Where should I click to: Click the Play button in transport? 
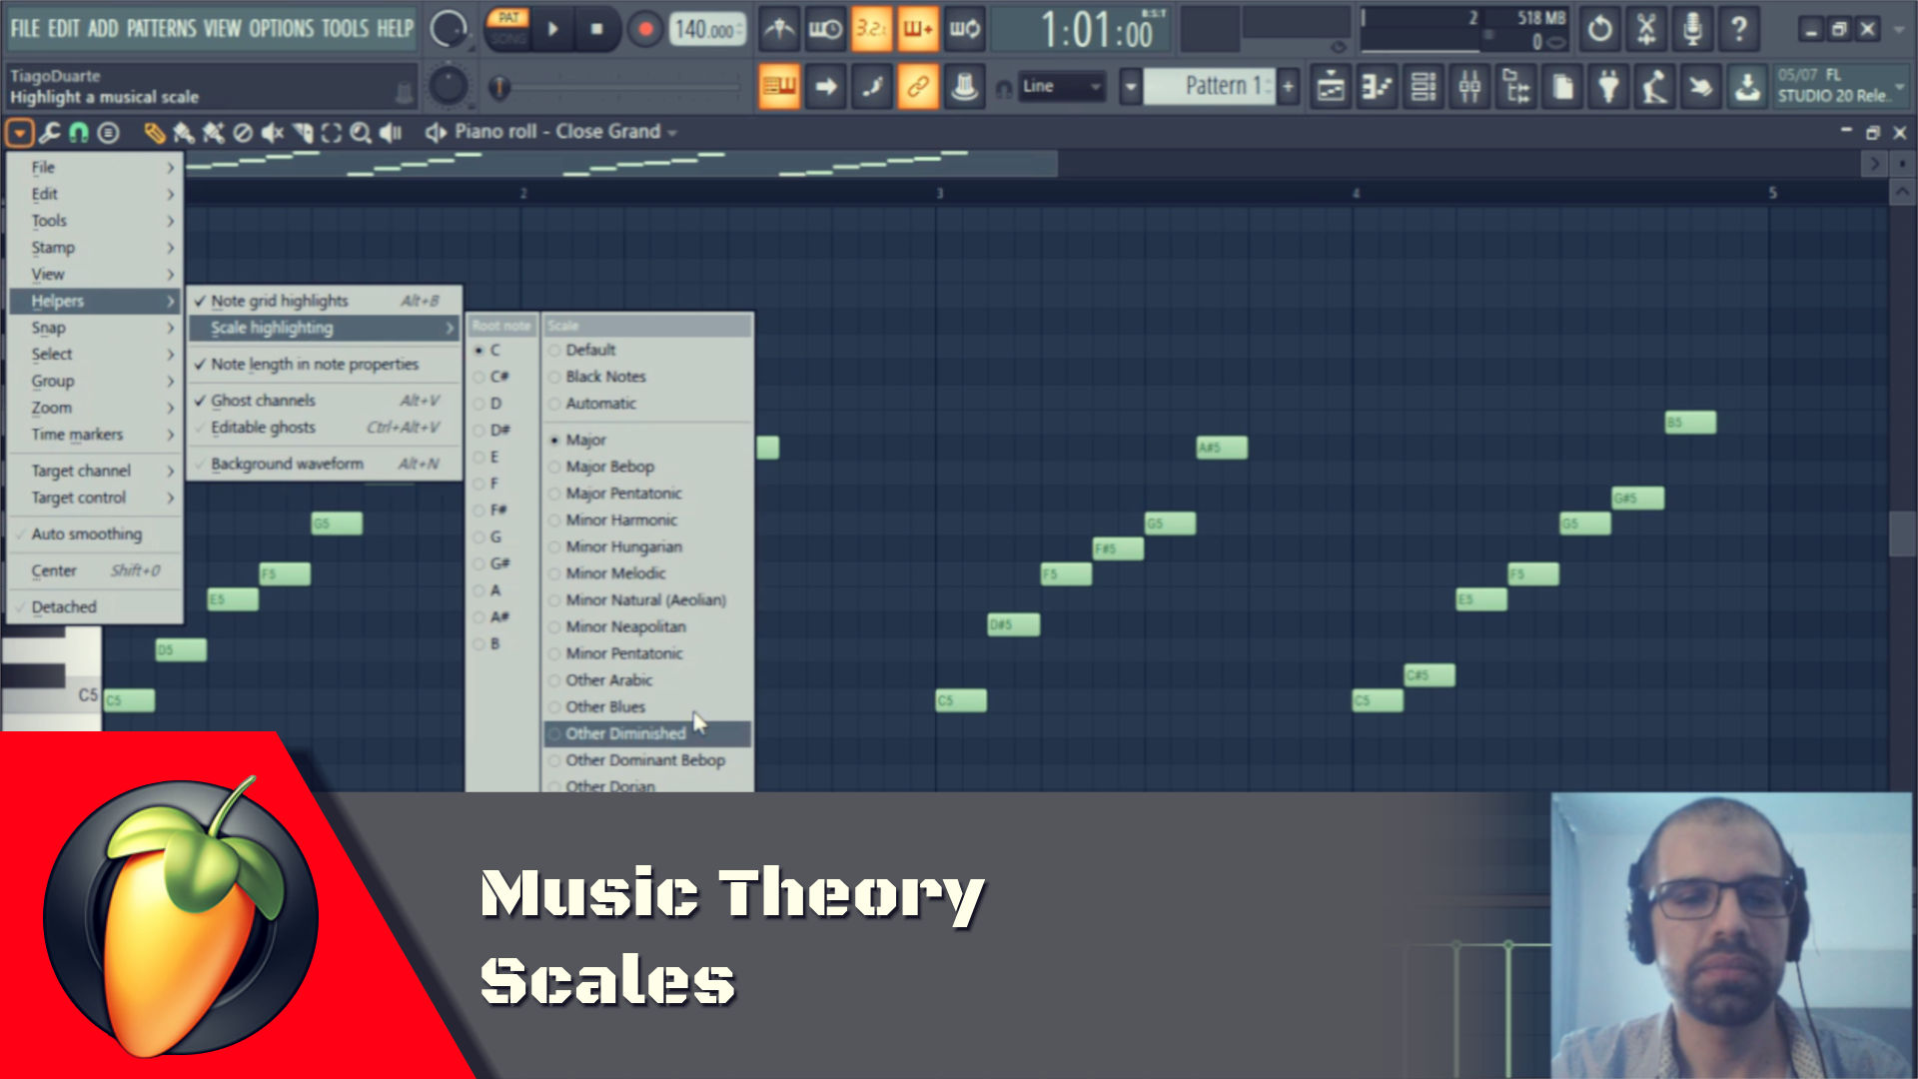(552, 30)
